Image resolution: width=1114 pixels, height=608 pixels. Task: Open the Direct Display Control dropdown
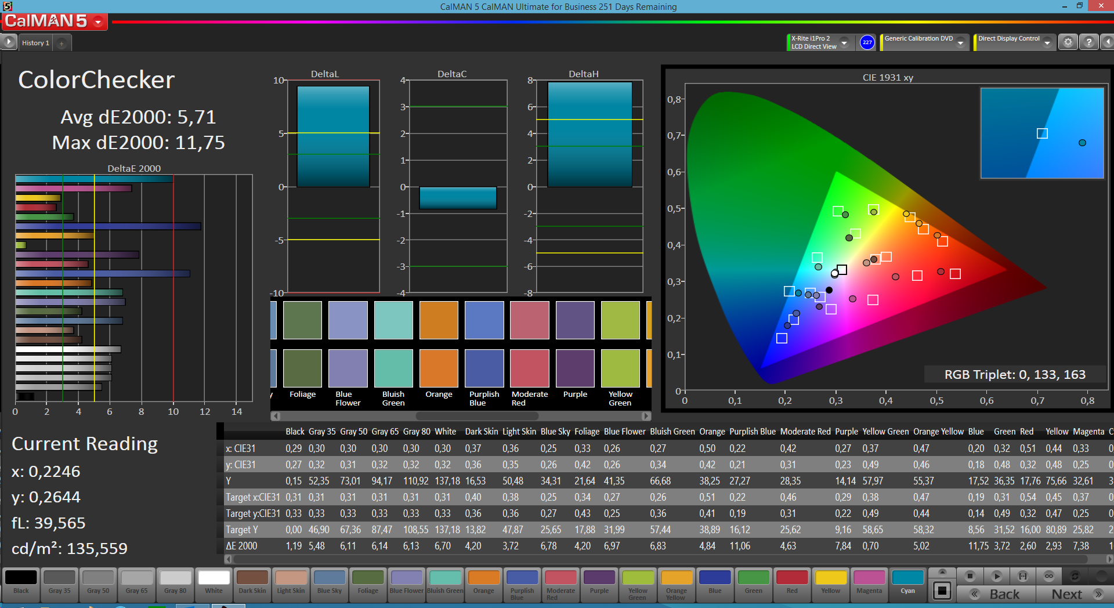point(1047,43)
